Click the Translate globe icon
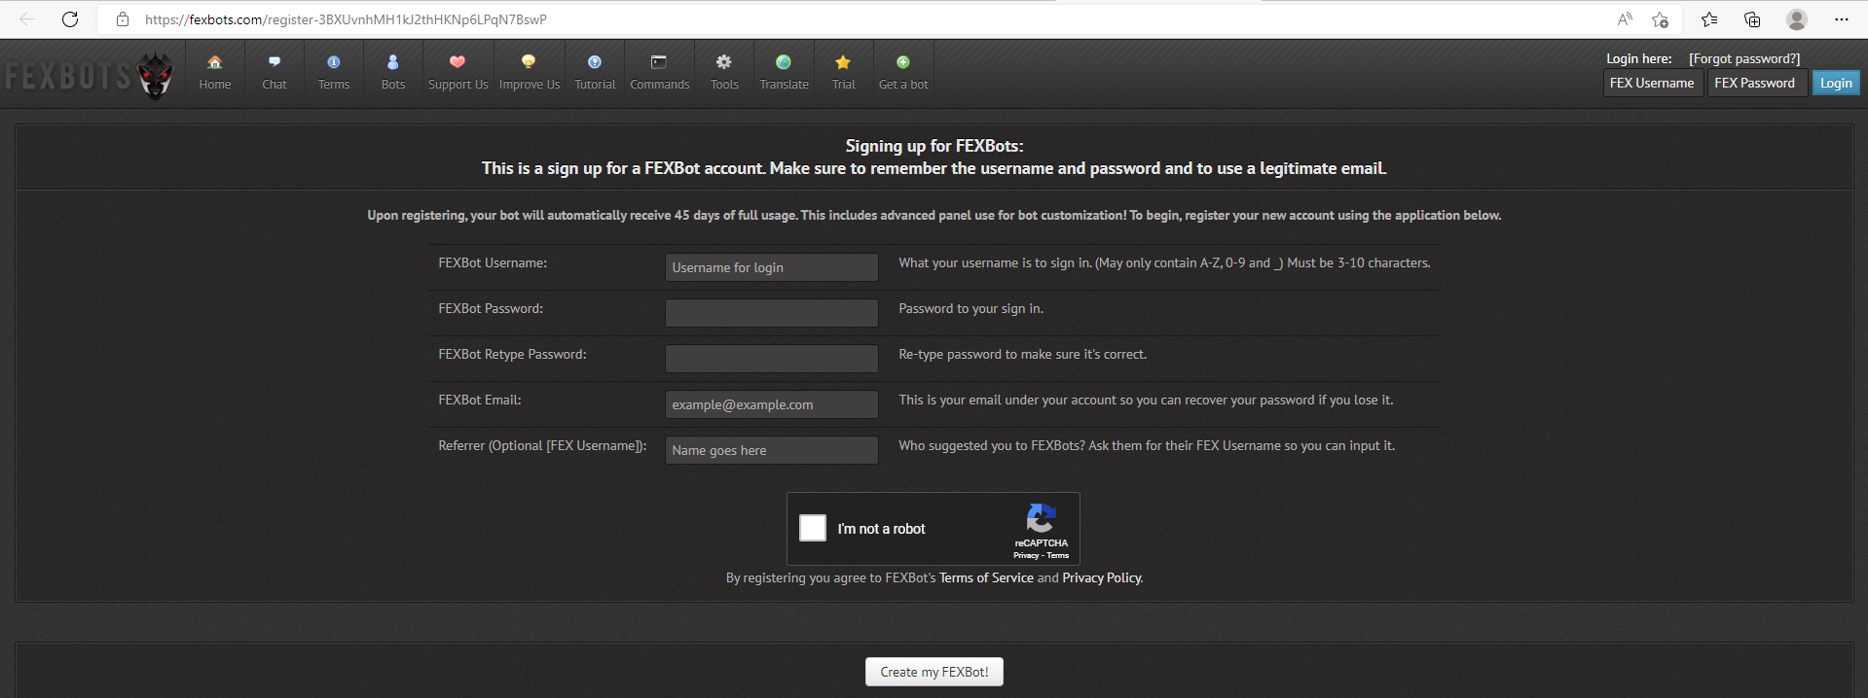This screenshot has width=1868, height=698. 784,62
